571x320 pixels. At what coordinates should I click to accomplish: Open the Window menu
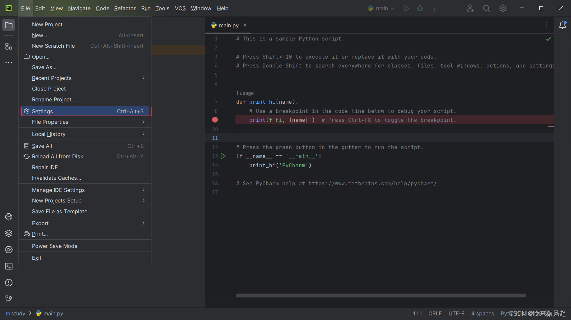201,8
